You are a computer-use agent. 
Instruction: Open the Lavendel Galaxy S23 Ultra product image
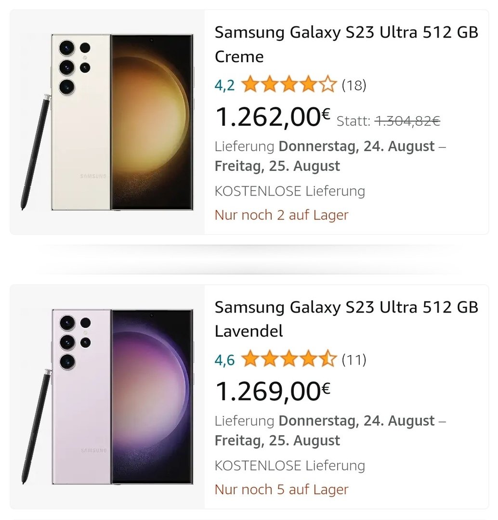point(107,396)
